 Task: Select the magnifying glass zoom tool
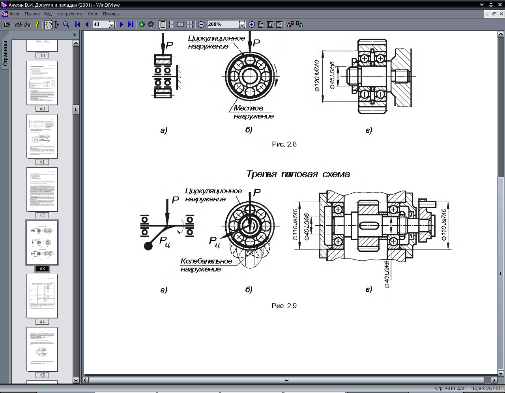coord(66,24)
